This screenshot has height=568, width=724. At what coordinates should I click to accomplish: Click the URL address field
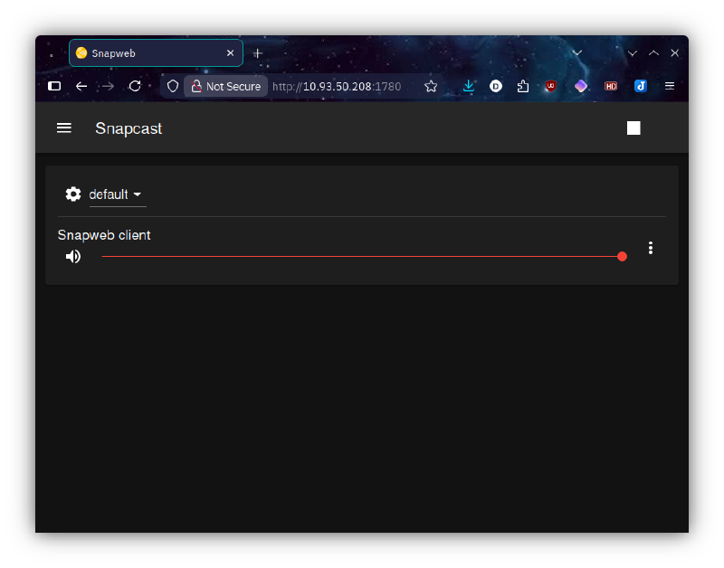tap(337, 86)
